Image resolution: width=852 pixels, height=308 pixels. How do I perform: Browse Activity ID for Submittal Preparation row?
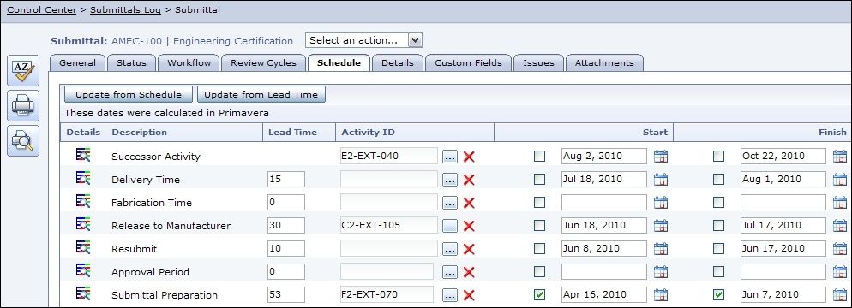point(450,295)
